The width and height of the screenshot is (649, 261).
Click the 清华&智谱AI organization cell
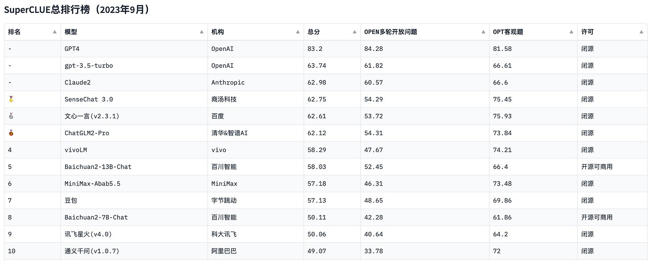(256, 133)
